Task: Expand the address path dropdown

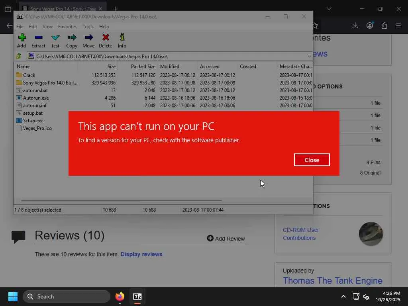Action: tap(309, 56)
